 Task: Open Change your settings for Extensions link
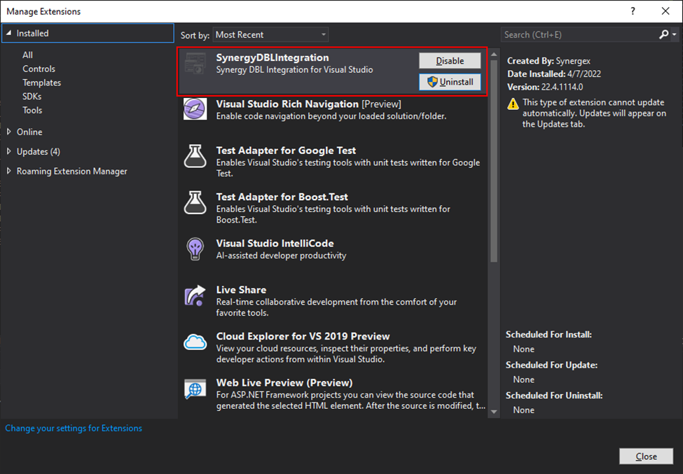74,428
